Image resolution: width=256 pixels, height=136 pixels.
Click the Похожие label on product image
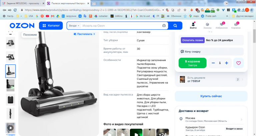30,35
